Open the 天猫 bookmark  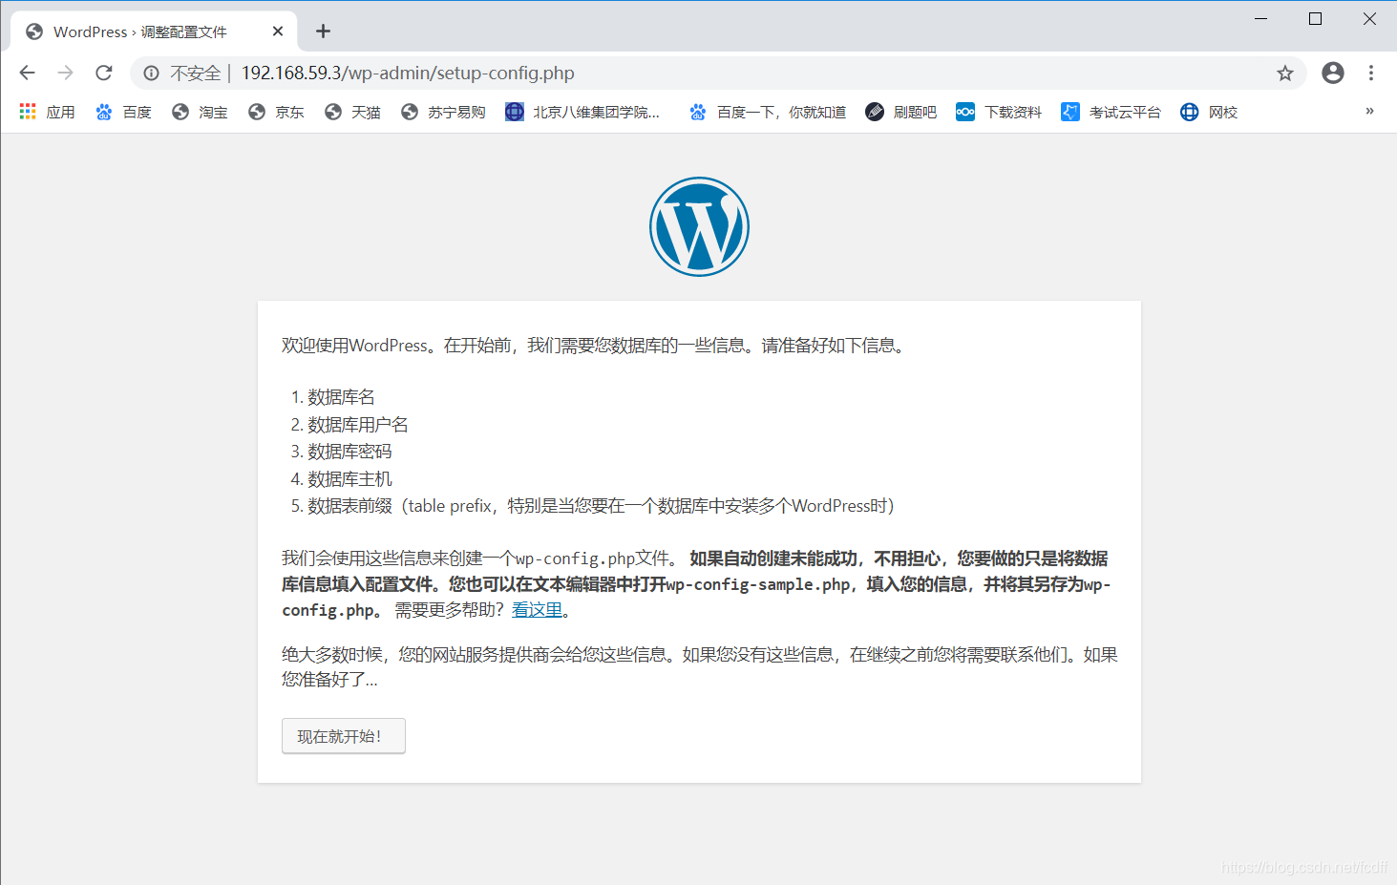point(352,112)
